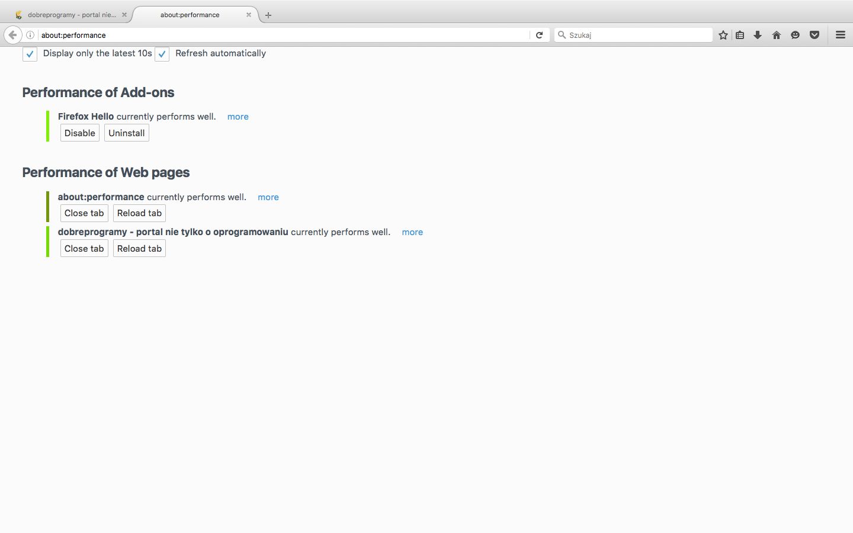
Task: Show bookmarks list icon
Action: 740,35
